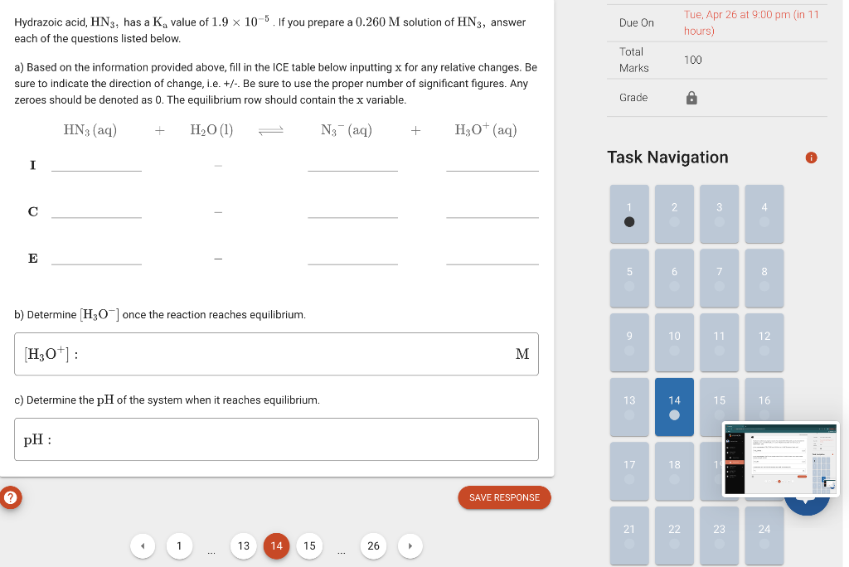Click the [H3O+] answer input box
This screenshot has height=567, width=849.
click(x=276, y=354)
